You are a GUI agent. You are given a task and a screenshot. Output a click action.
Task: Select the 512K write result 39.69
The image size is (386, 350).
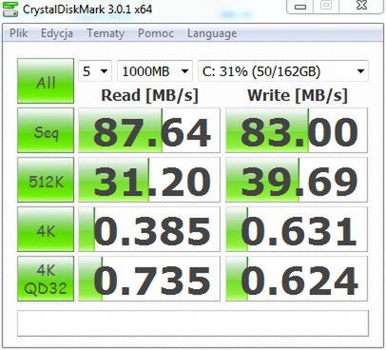coord(297,180)
